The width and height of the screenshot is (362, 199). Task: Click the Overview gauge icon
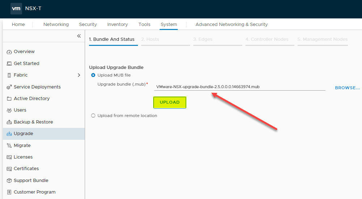click(x=9, y=52)
